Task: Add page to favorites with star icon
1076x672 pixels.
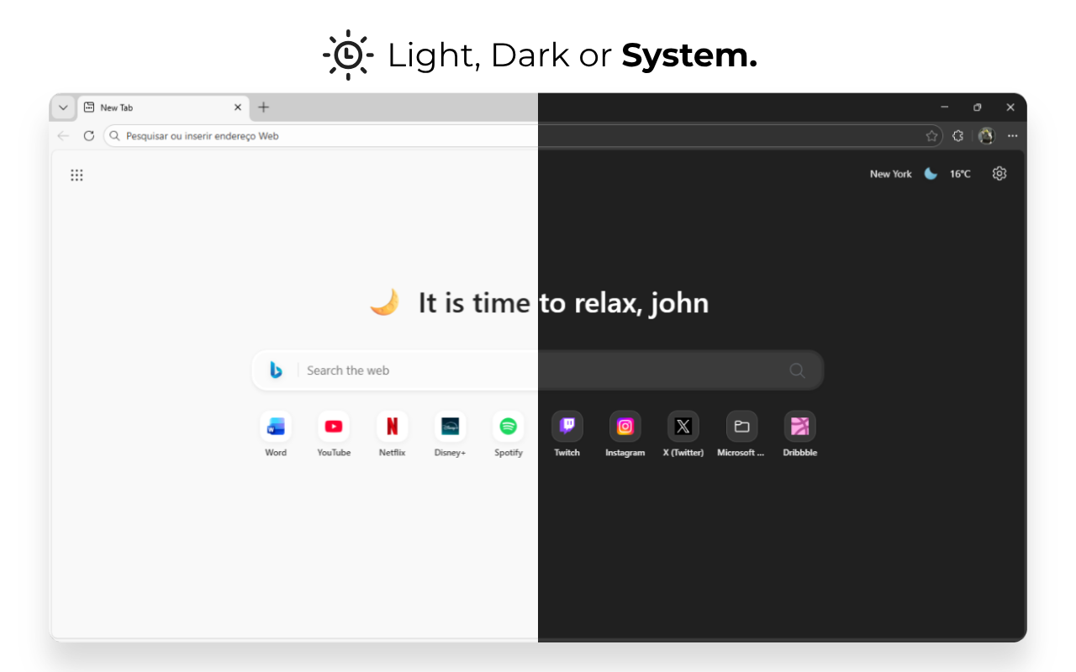Action: 931,136
